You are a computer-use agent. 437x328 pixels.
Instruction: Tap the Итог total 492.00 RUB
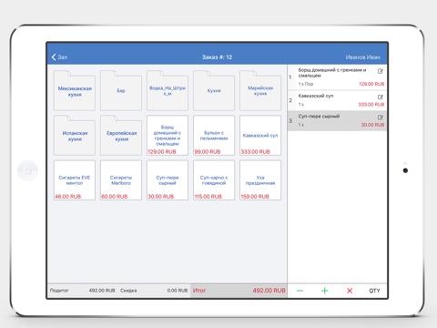(239, 291)
